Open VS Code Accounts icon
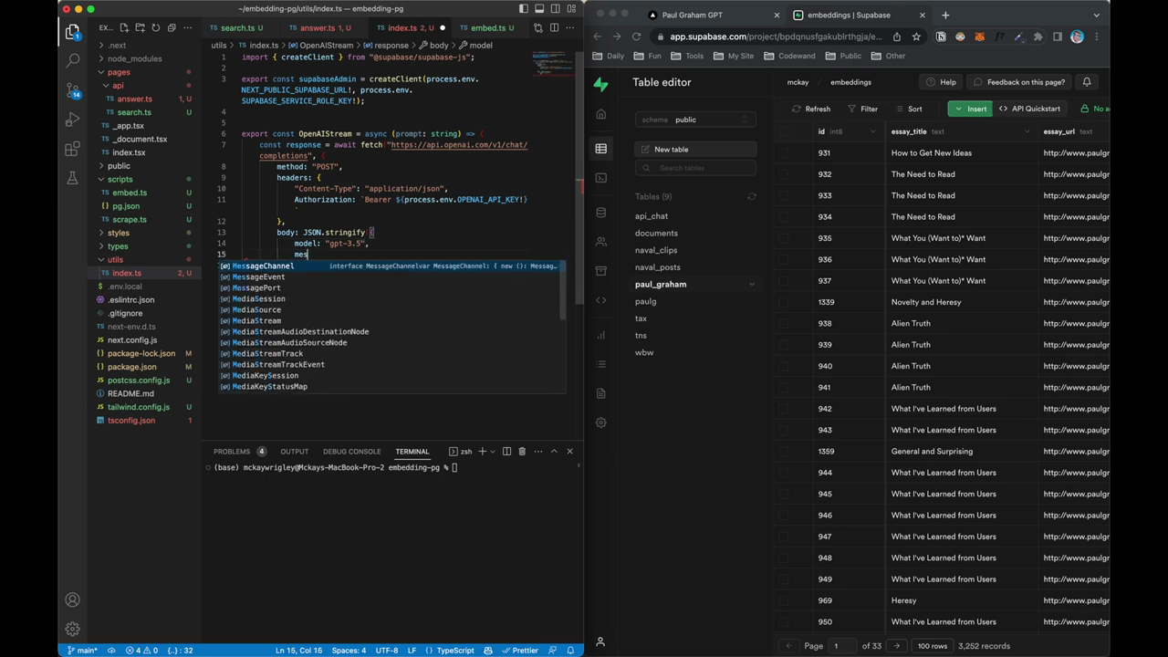This screenshot has height=657, width=1168. tap(72, 600)
